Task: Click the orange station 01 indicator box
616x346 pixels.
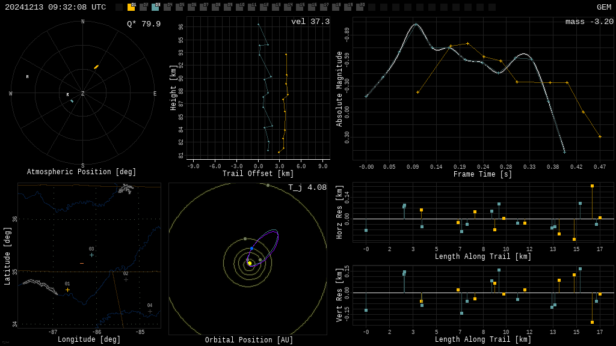Action: pyautogui.click(x=131, y=7)
